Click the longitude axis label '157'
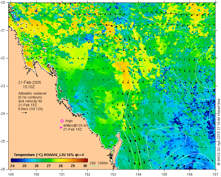This screenshot has height=177, width=221. tap(215, 175)
